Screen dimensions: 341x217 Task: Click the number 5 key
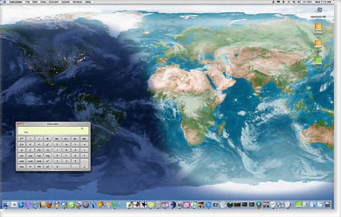[x=66, y=155]
